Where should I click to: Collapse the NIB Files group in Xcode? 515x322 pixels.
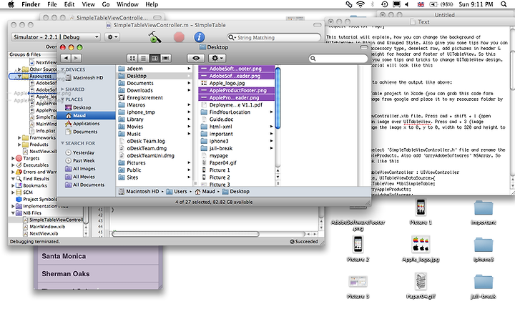click(13, 213)
